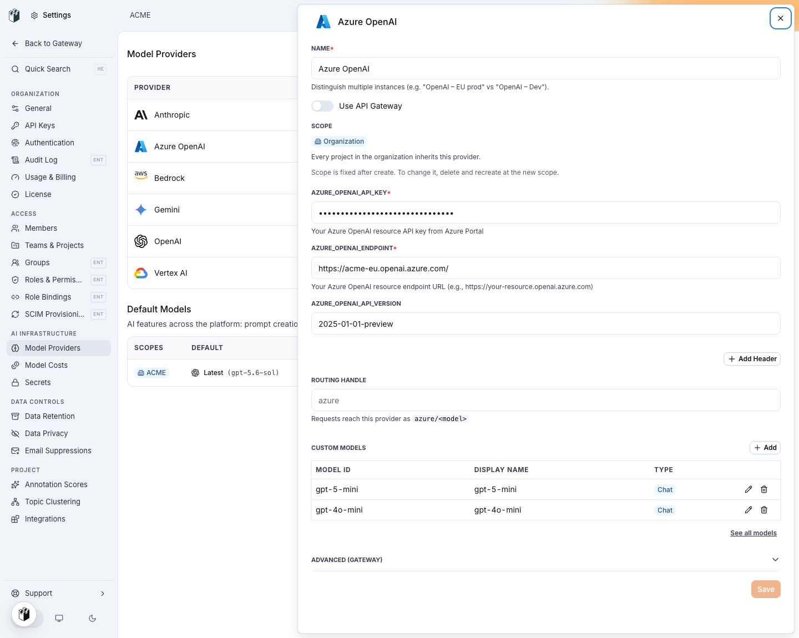799x638 pixels.
Task: Switch to dark mode moon icon
Action: click(x=92, y=618)
